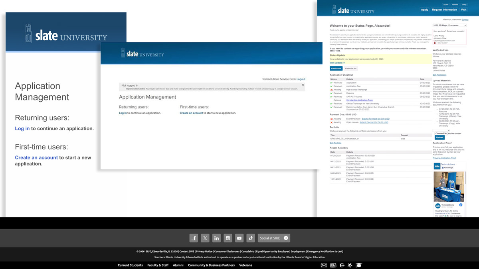Image resolution: width=479 pixels, height=269 pixels.
Task: Click the X (Twitter) social icon
Action: [x=205, y=238]
